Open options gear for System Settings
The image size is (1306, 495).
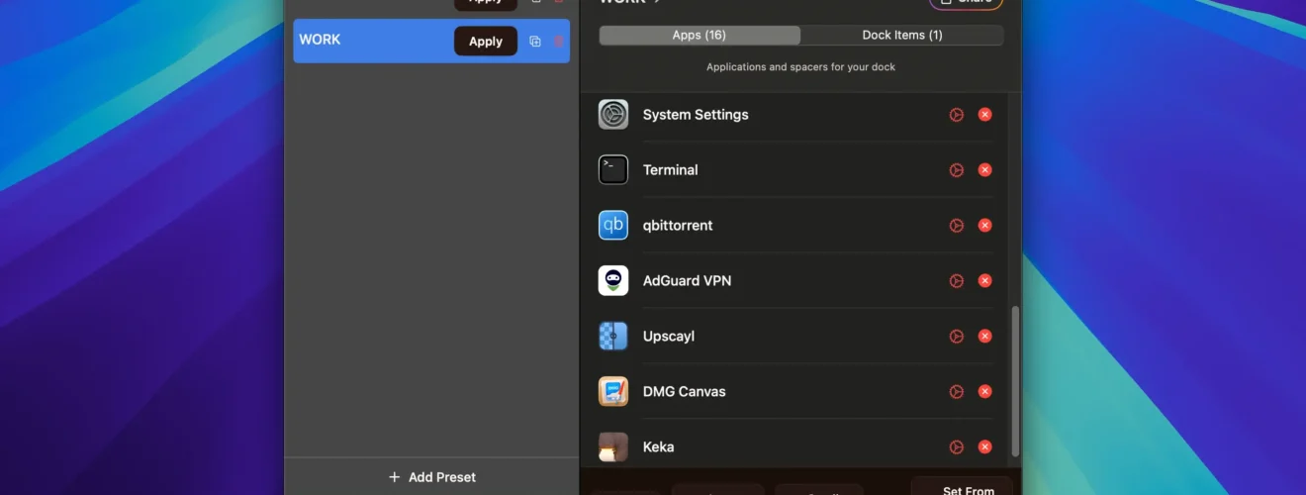(x=956, y=115)
